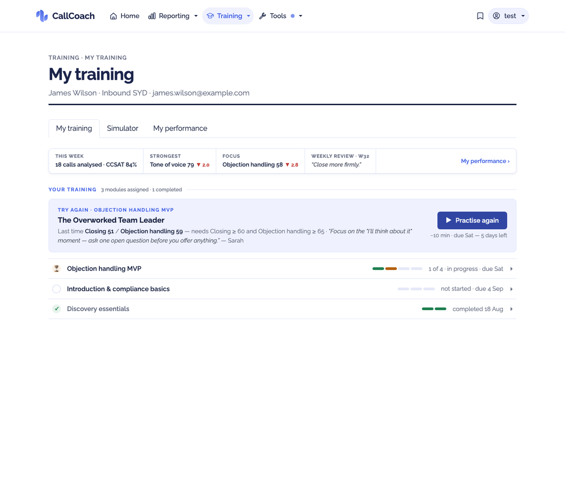Click the Objection handling MVP progress bar
Image resolution: width=565 pixels, height=486 pixels.
[x=397, y=269]
